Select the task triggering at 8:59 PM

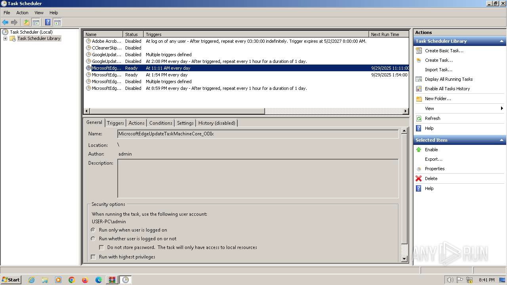pos(246,88)
